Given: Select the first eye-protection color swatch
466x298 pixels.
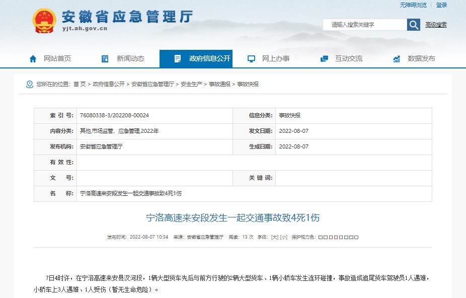Looking at the screenshot, I should coord(321,237).
